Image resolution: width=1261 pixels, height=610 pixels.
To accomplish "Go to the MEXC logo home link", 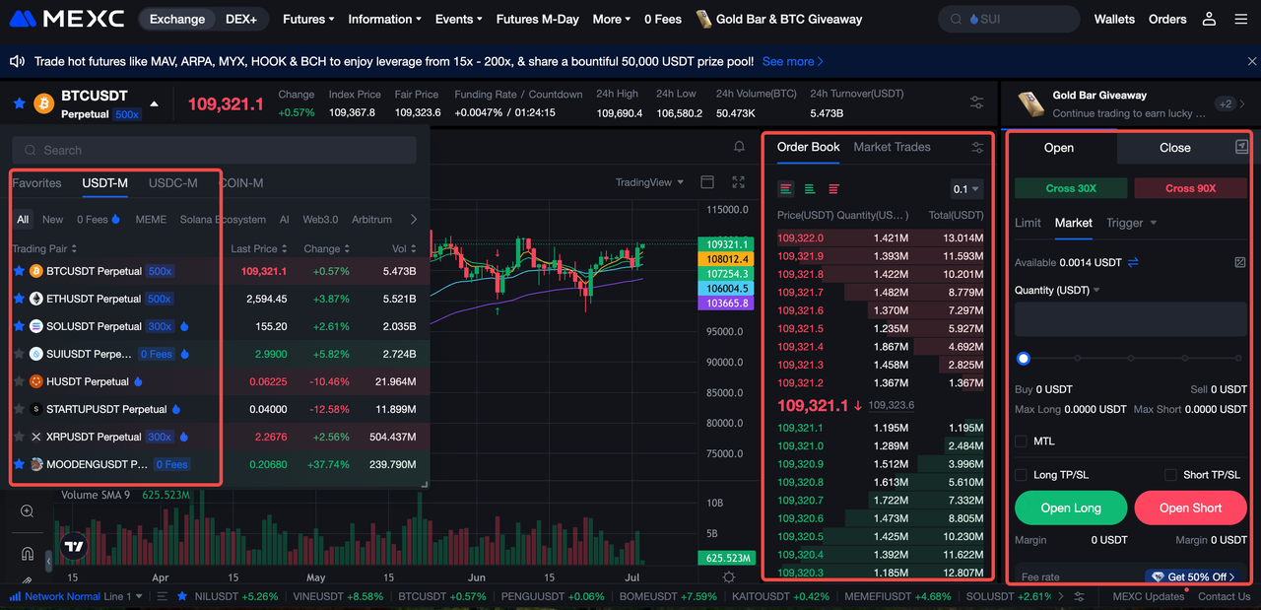I will coord(67,19).
